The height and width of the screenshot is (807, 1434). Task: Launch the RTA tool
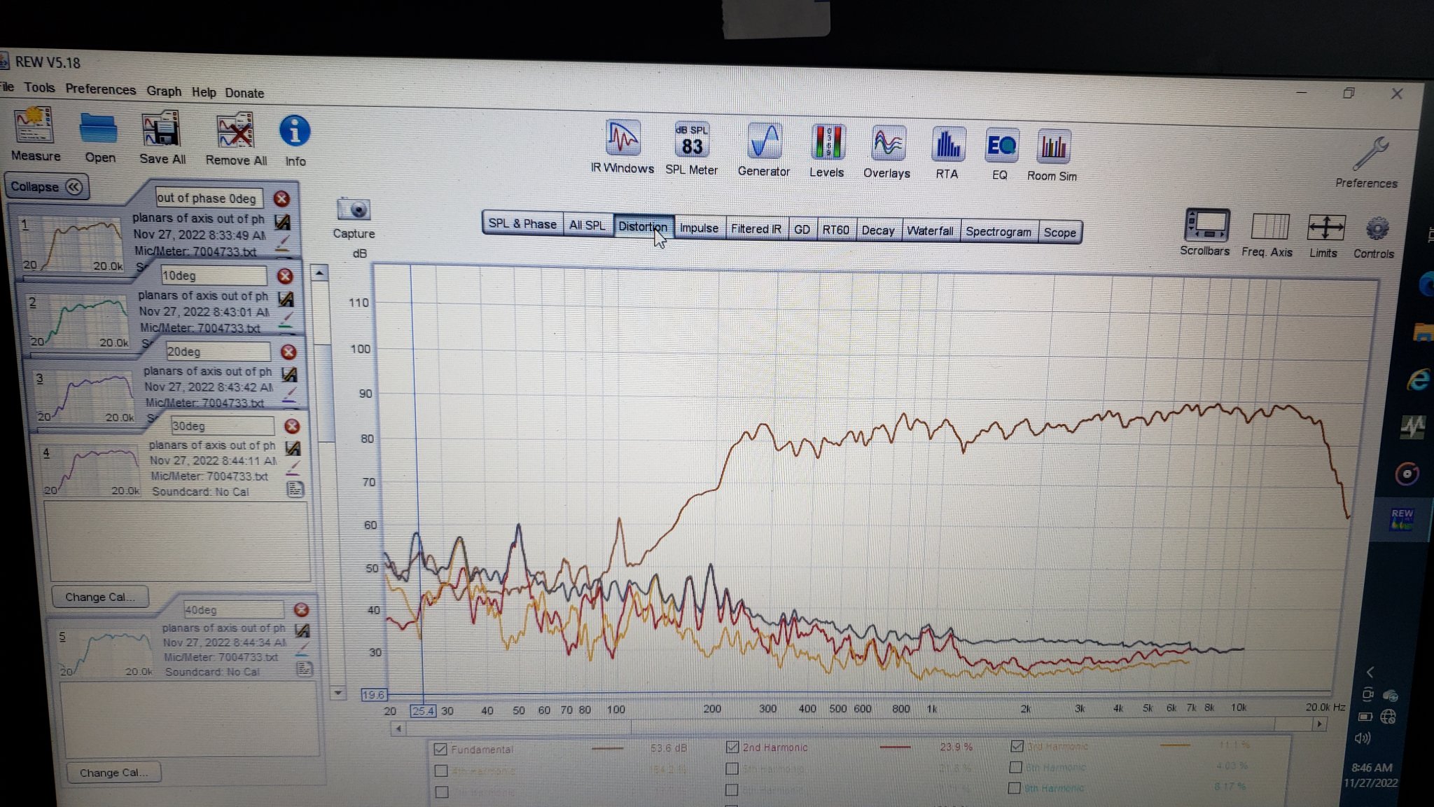(x=947, y=153)
